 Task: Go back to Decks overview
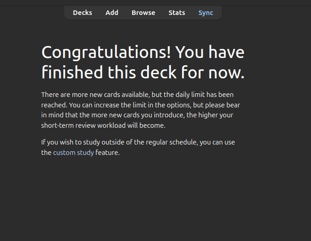[82, 13]
